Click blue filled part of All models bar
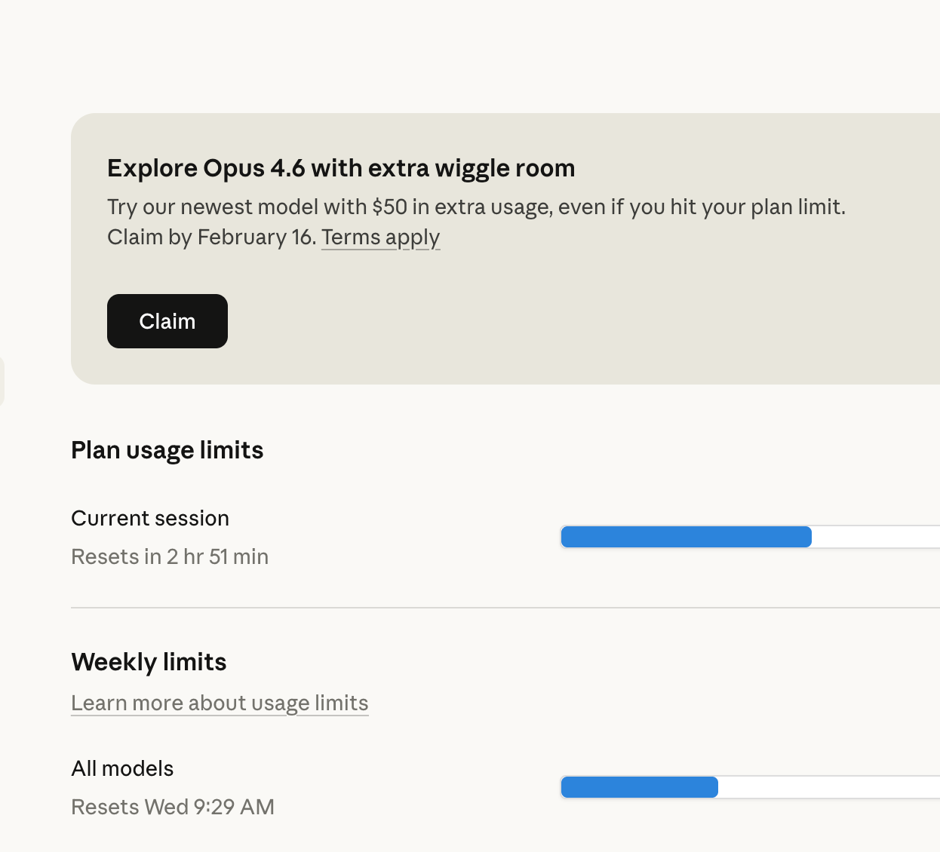The width and height of the screenshot is (940, 852). coord(639,787)
